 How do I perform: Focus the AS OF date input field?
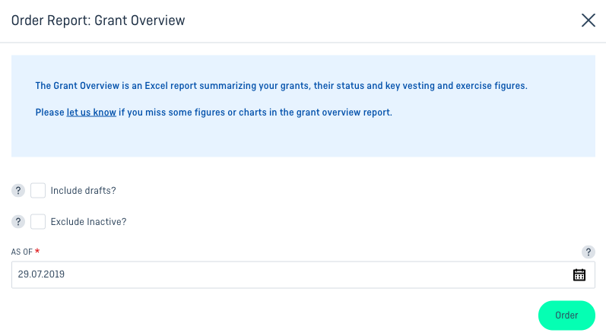[x=303, y=274]
